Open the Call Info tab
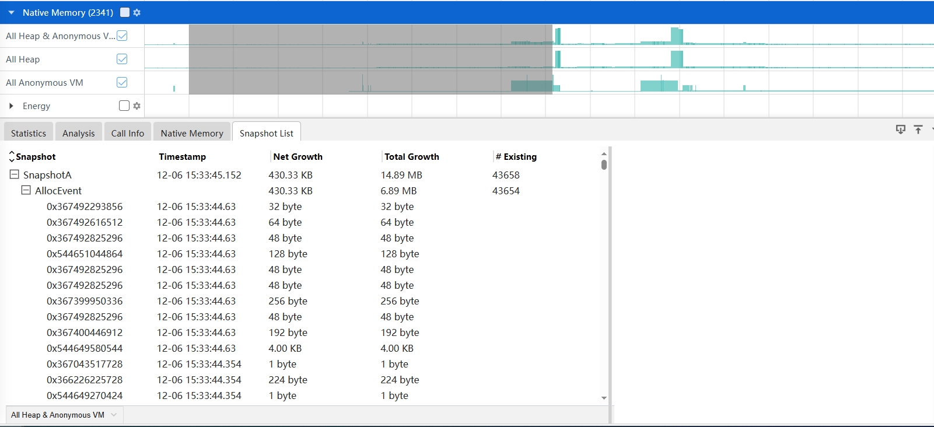934x427 pixels. (127, 133)
